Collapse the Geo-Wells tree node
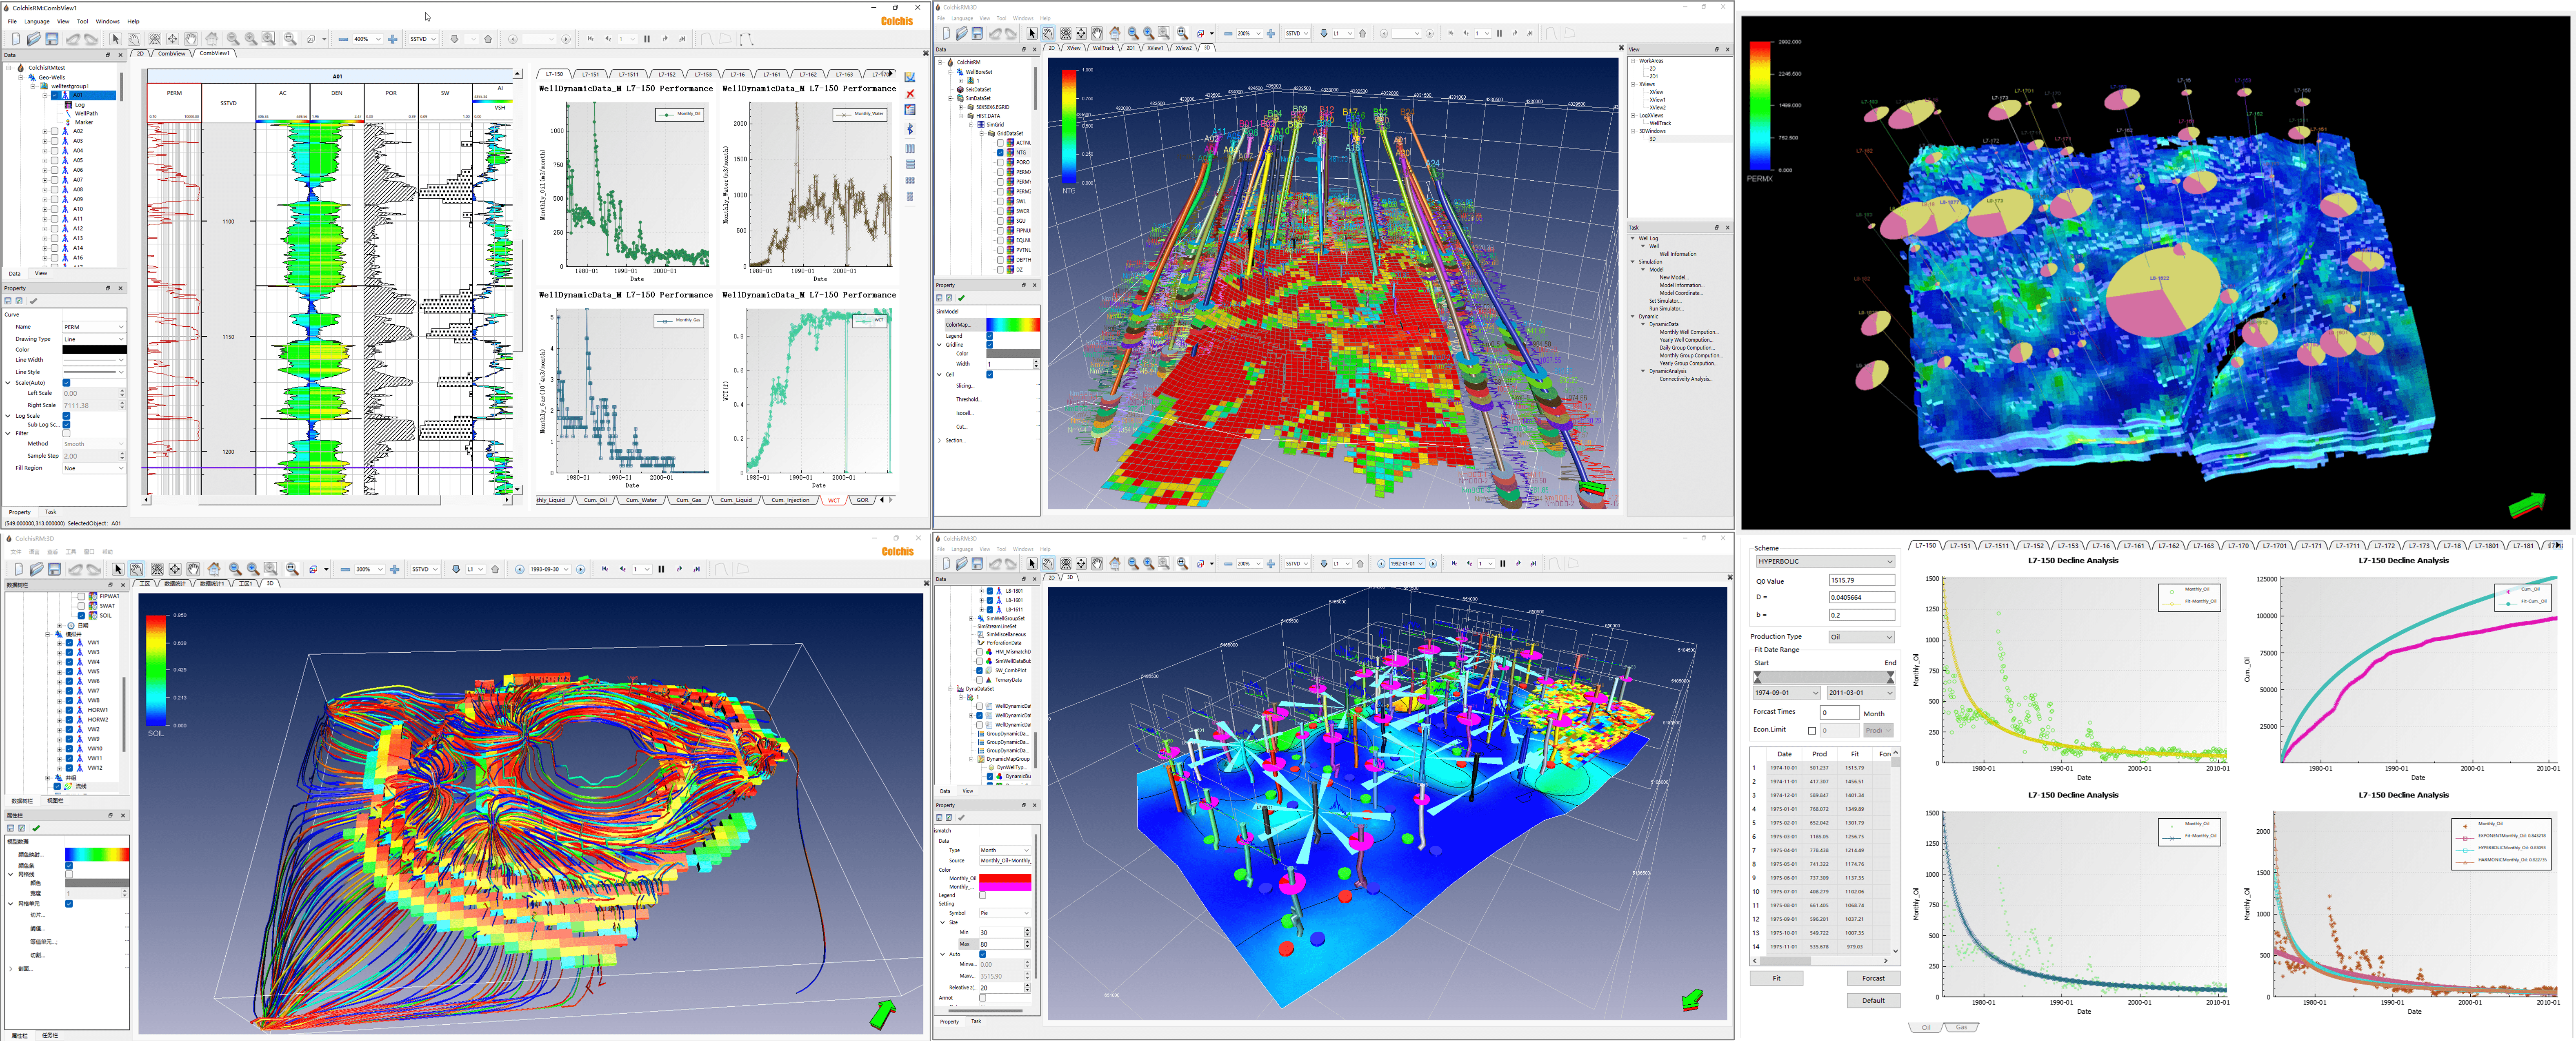 tap(21, 77)
